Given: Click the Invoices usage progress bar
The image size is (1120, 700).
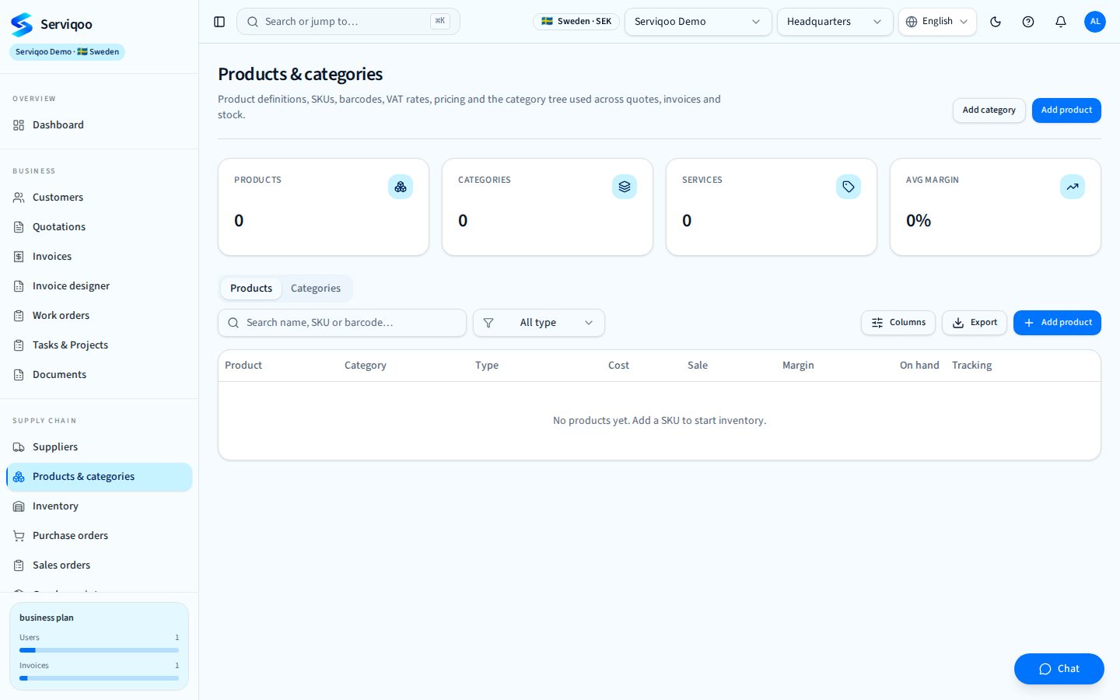Looking at the screenshot, I should pyautogui.click(x=99, y=678).
